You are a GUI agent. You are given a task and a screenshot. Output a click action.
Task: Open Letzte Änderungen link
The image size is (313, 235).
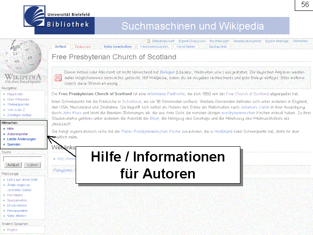21,139
